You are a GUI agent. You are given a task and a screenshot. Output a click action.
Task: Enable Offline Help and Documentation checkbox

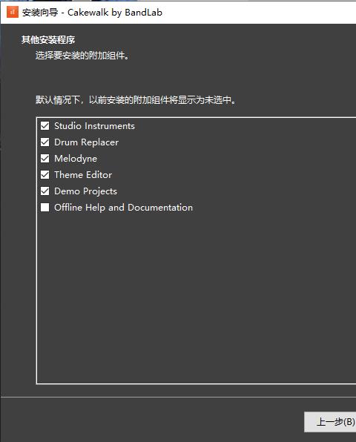(44, 208)
